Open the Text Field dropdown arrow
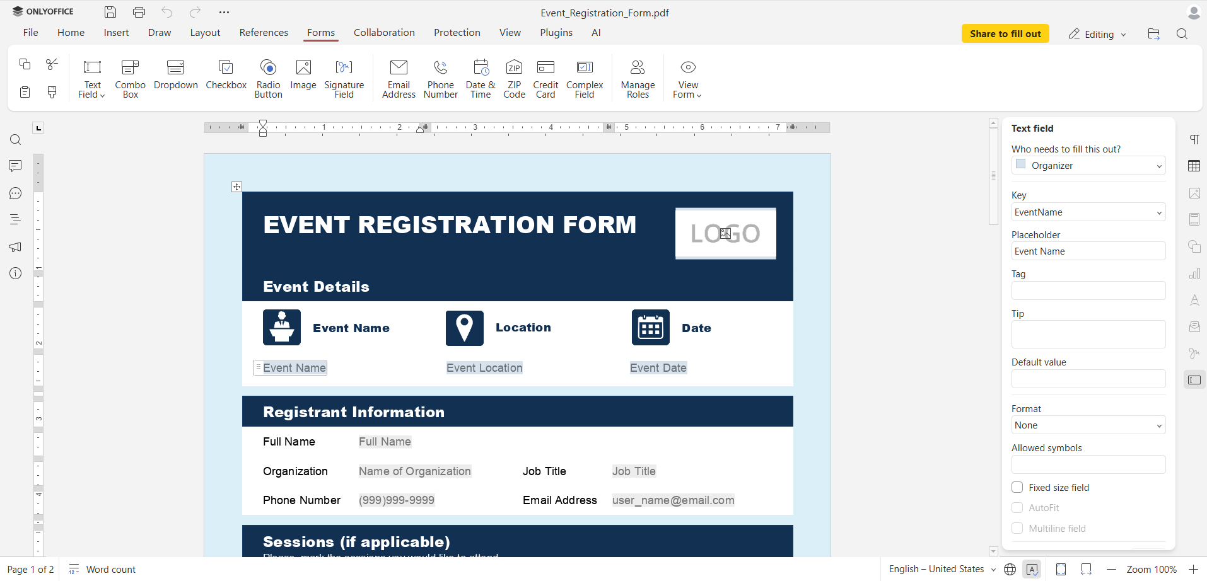 coord(102,96)
